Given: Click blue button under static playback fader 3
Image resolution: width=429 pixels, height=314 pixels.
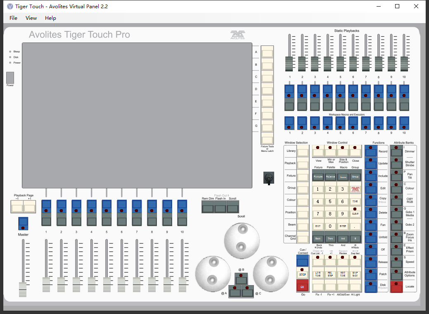Looking at the screenshot, I should click(315, 91).
